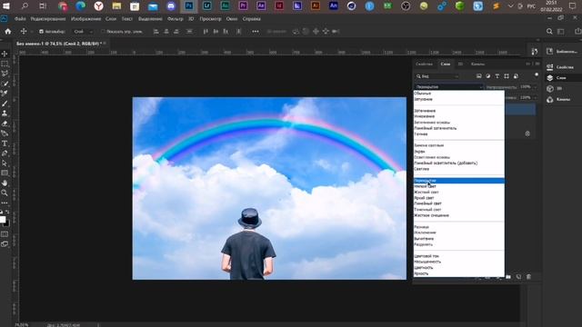The image size is (582, 327).
Task: Open the blend mode dropdown
Action: click(x=448, y=87)
